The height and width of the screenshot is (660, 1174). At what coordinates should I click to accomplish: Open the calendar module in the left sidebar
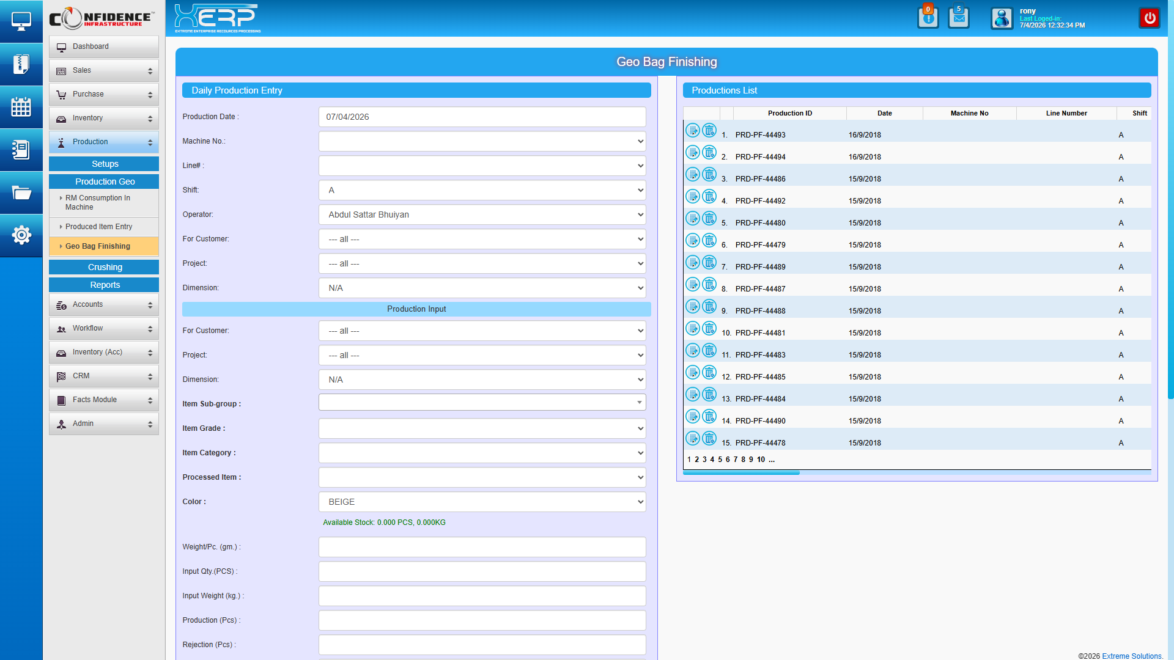(21, 107)
